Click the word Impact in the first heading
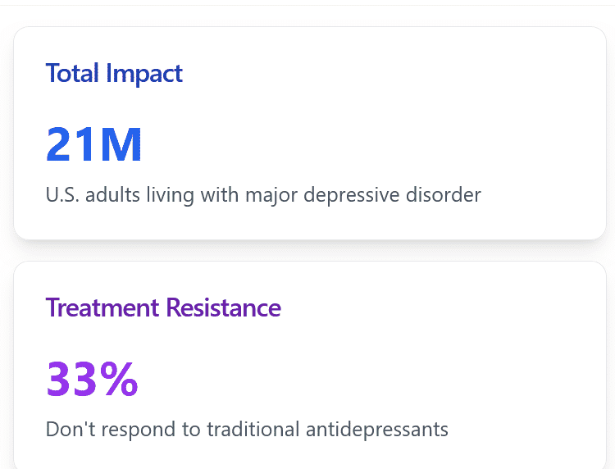This screenshot has width=615, height=469. point(144,75)
